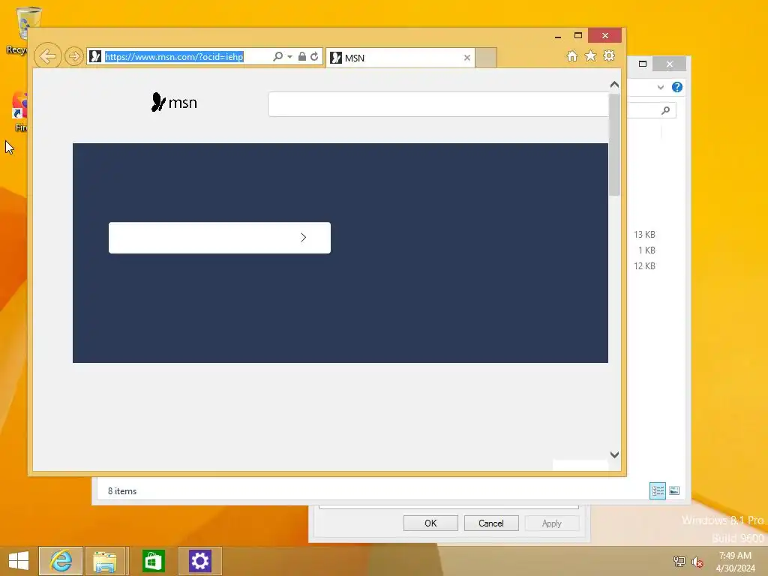768x576 pixels.
Task: Go back with Internet Explorer's back arrow
Action: tap(47, 56)
